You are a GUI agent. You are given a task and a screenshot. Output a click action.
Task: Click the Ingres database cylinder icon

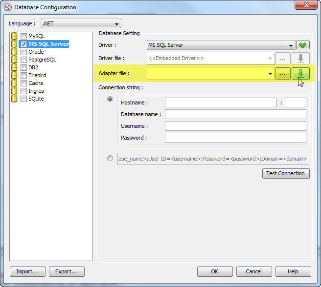click(14, 91)
